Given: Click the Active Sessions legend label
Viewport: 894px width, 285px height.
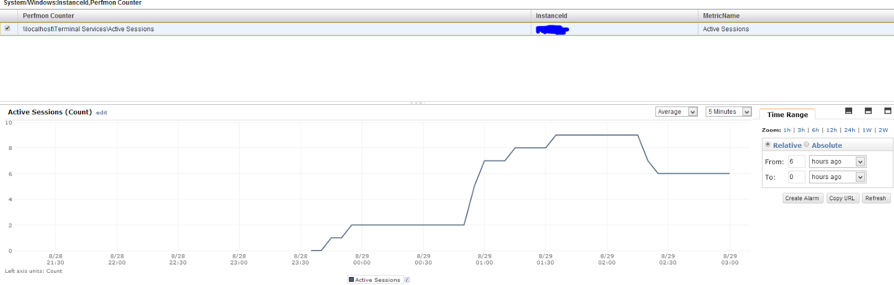Looking at the screenshot, I should click(378, 280).
